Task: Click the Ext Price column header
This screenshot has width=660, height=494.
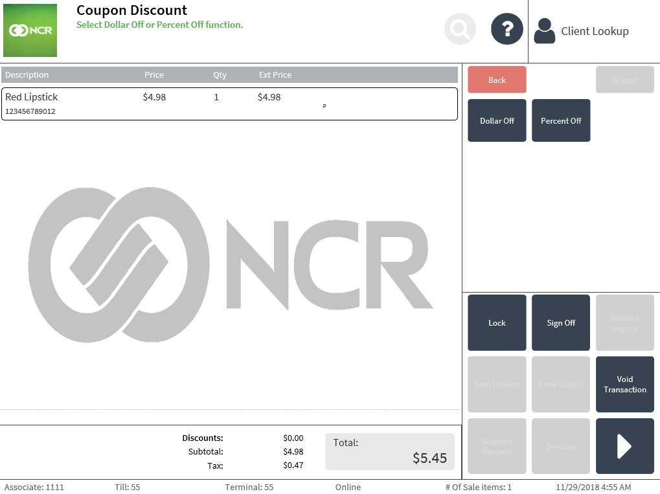Action: [275, 75]
